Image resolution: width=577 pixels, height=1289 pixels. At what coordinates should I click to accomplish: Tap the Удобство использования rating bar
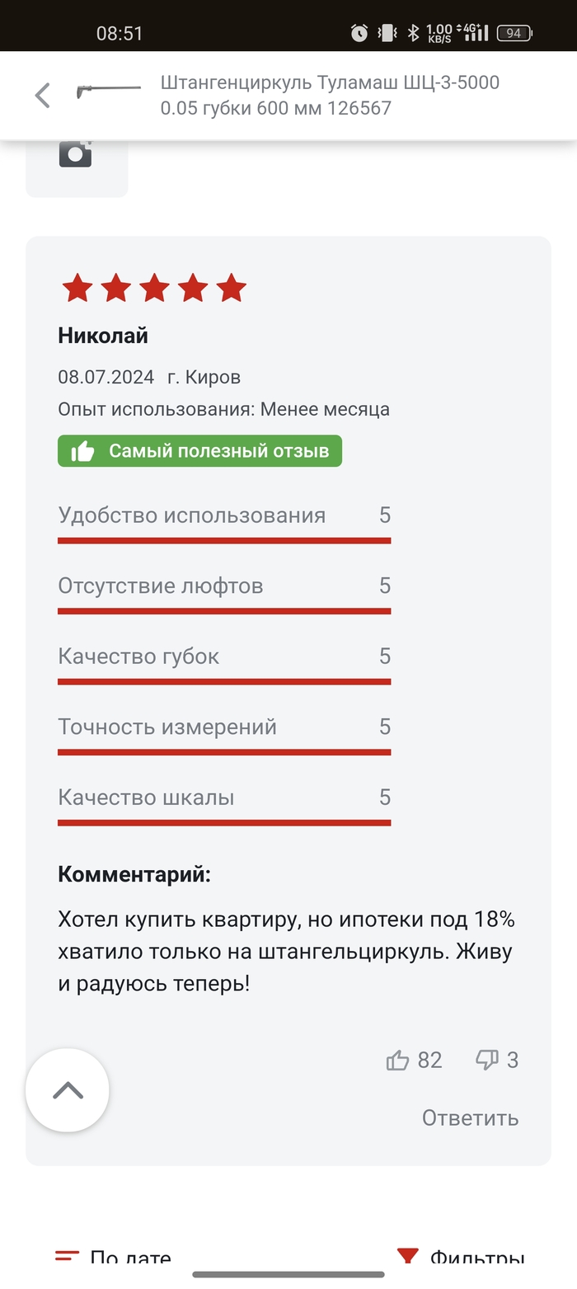coord(224,540)
